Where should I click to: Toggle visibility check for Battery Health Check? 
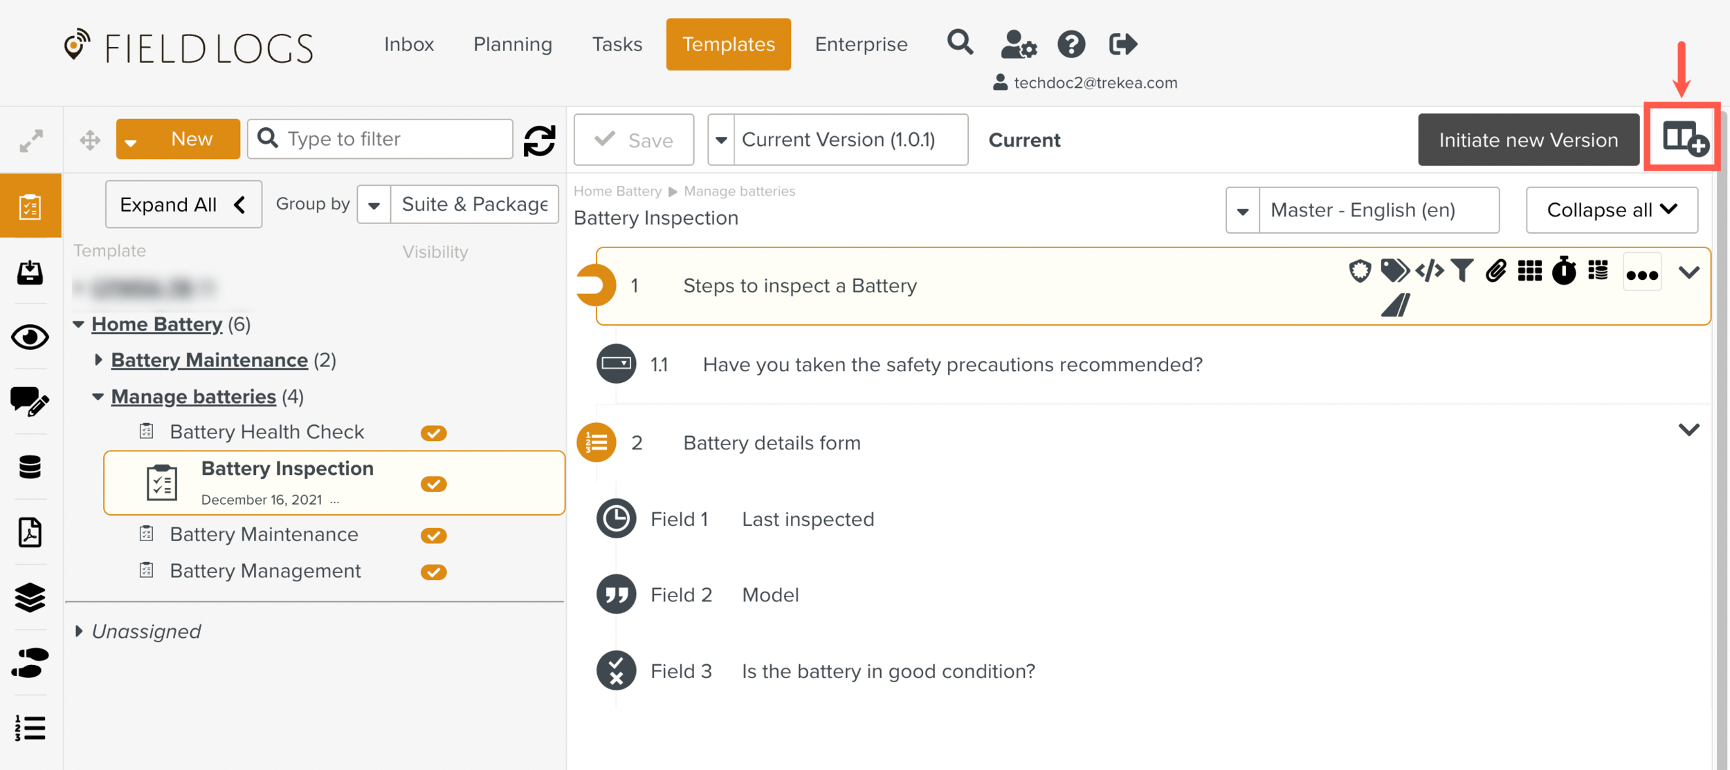tap(434, 433)
